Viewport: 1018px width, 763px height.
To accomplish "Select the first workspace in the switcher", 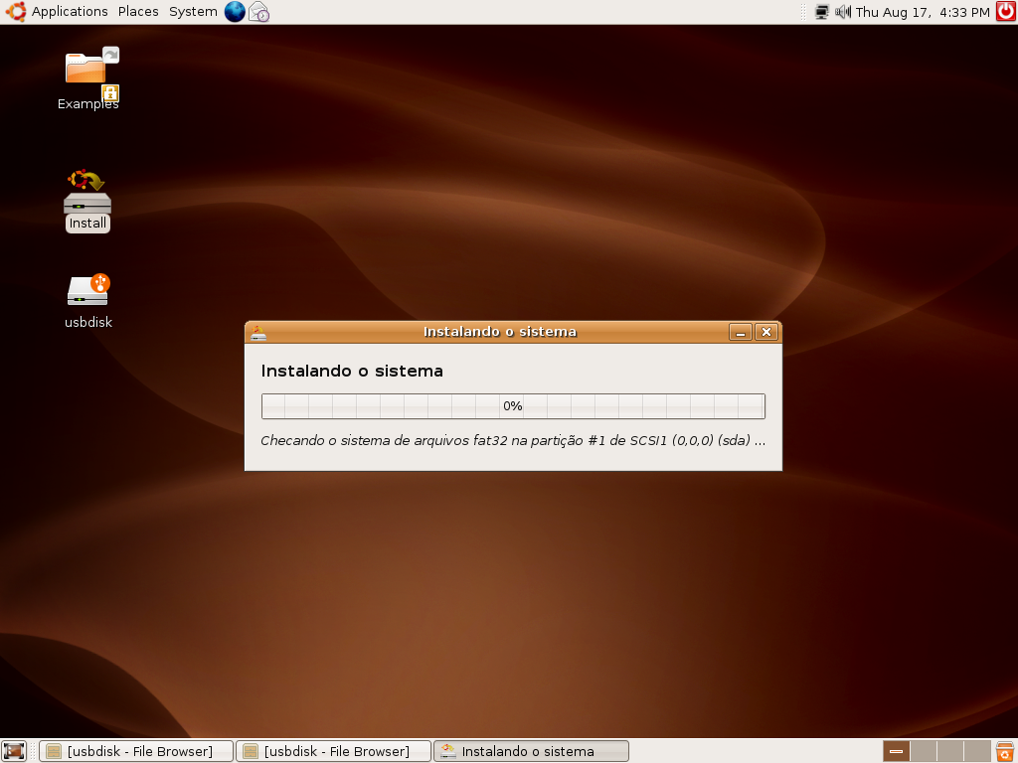I will click(896, 751).
